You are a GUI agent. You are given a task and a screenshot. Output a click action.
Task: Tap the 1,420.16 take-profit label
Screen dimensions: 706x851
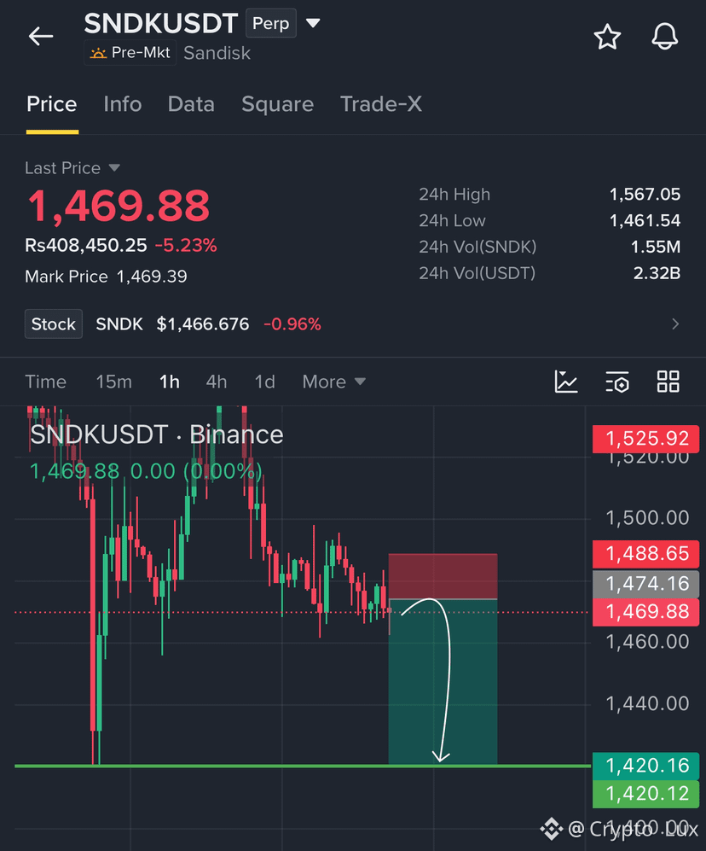645,766
